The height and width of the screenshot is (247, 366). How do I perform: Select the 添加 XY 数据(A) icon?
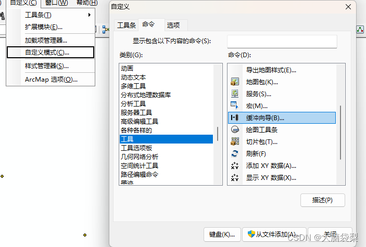click(235, 165)
